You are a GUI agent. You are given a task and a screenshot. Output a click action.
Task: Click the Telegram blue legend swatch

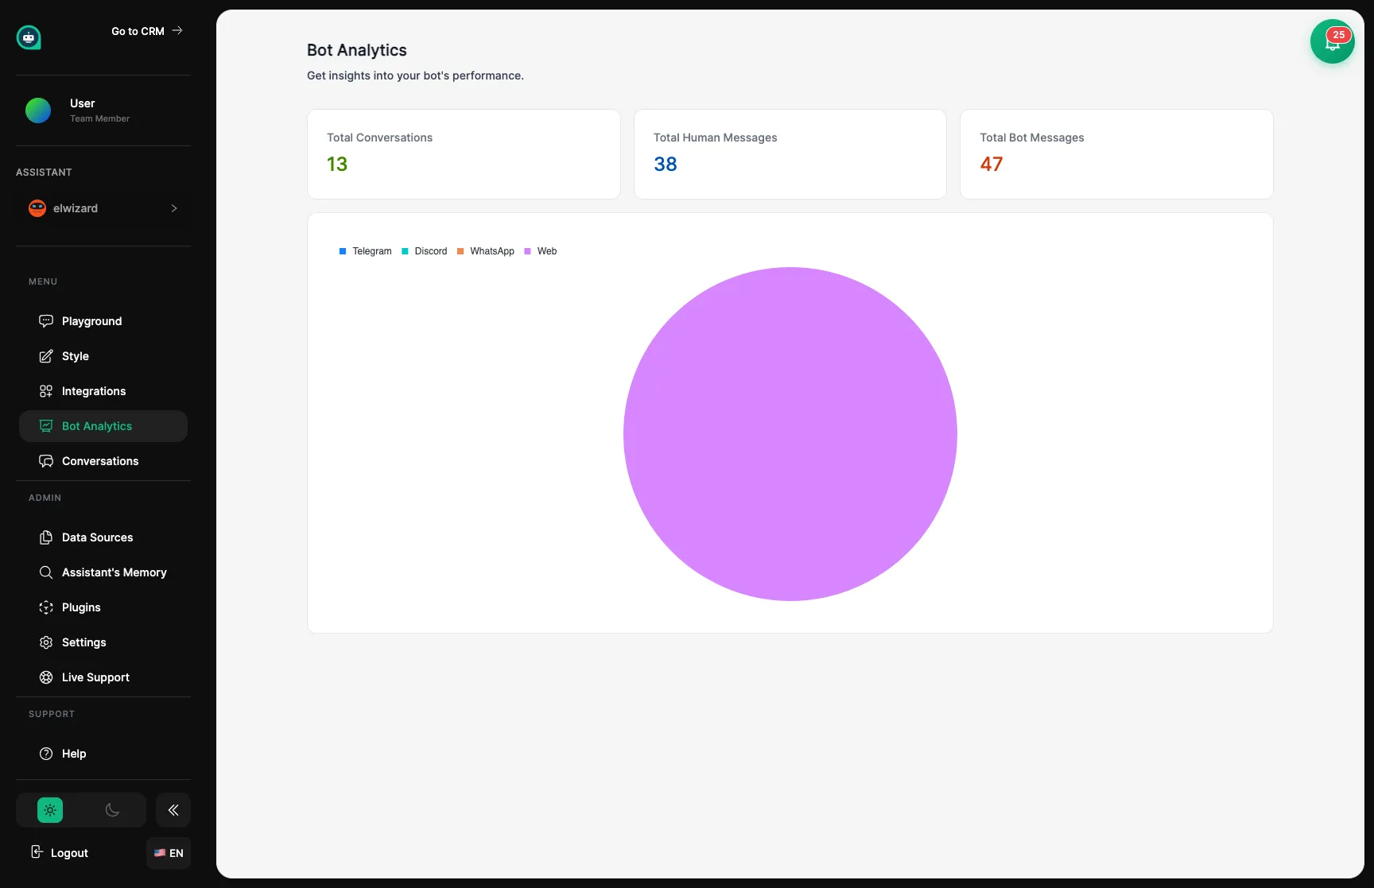(x=343, y=251)
